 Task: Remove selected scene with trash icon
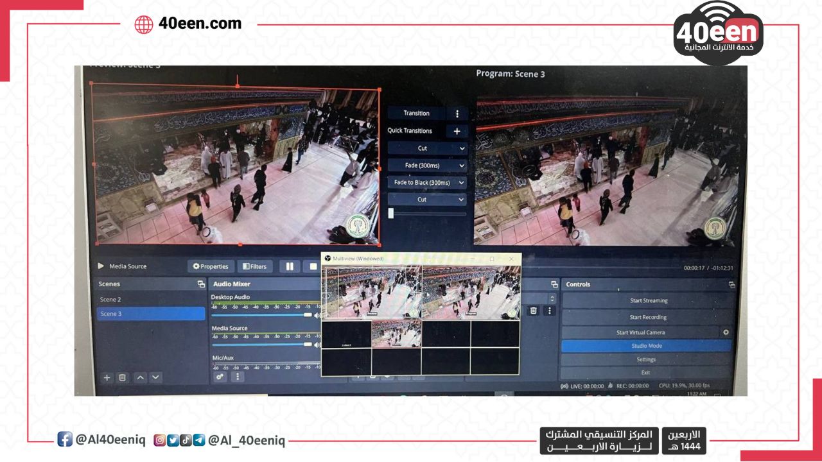(x=123, y=377)
